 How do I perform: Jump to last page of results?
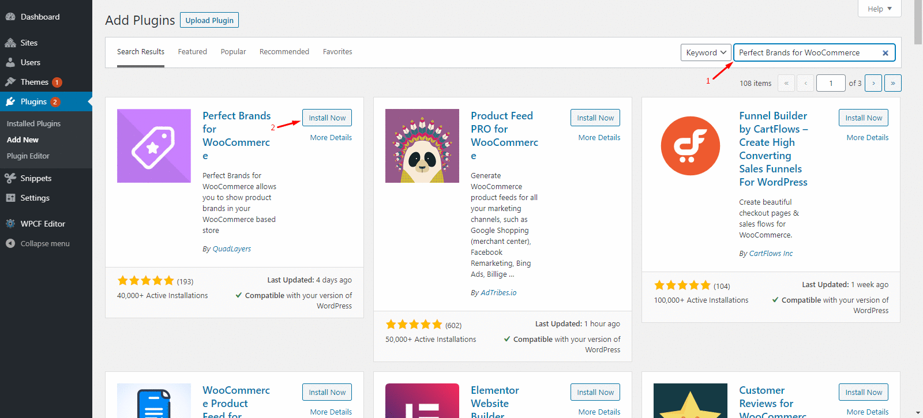click(x=893, y=83)
